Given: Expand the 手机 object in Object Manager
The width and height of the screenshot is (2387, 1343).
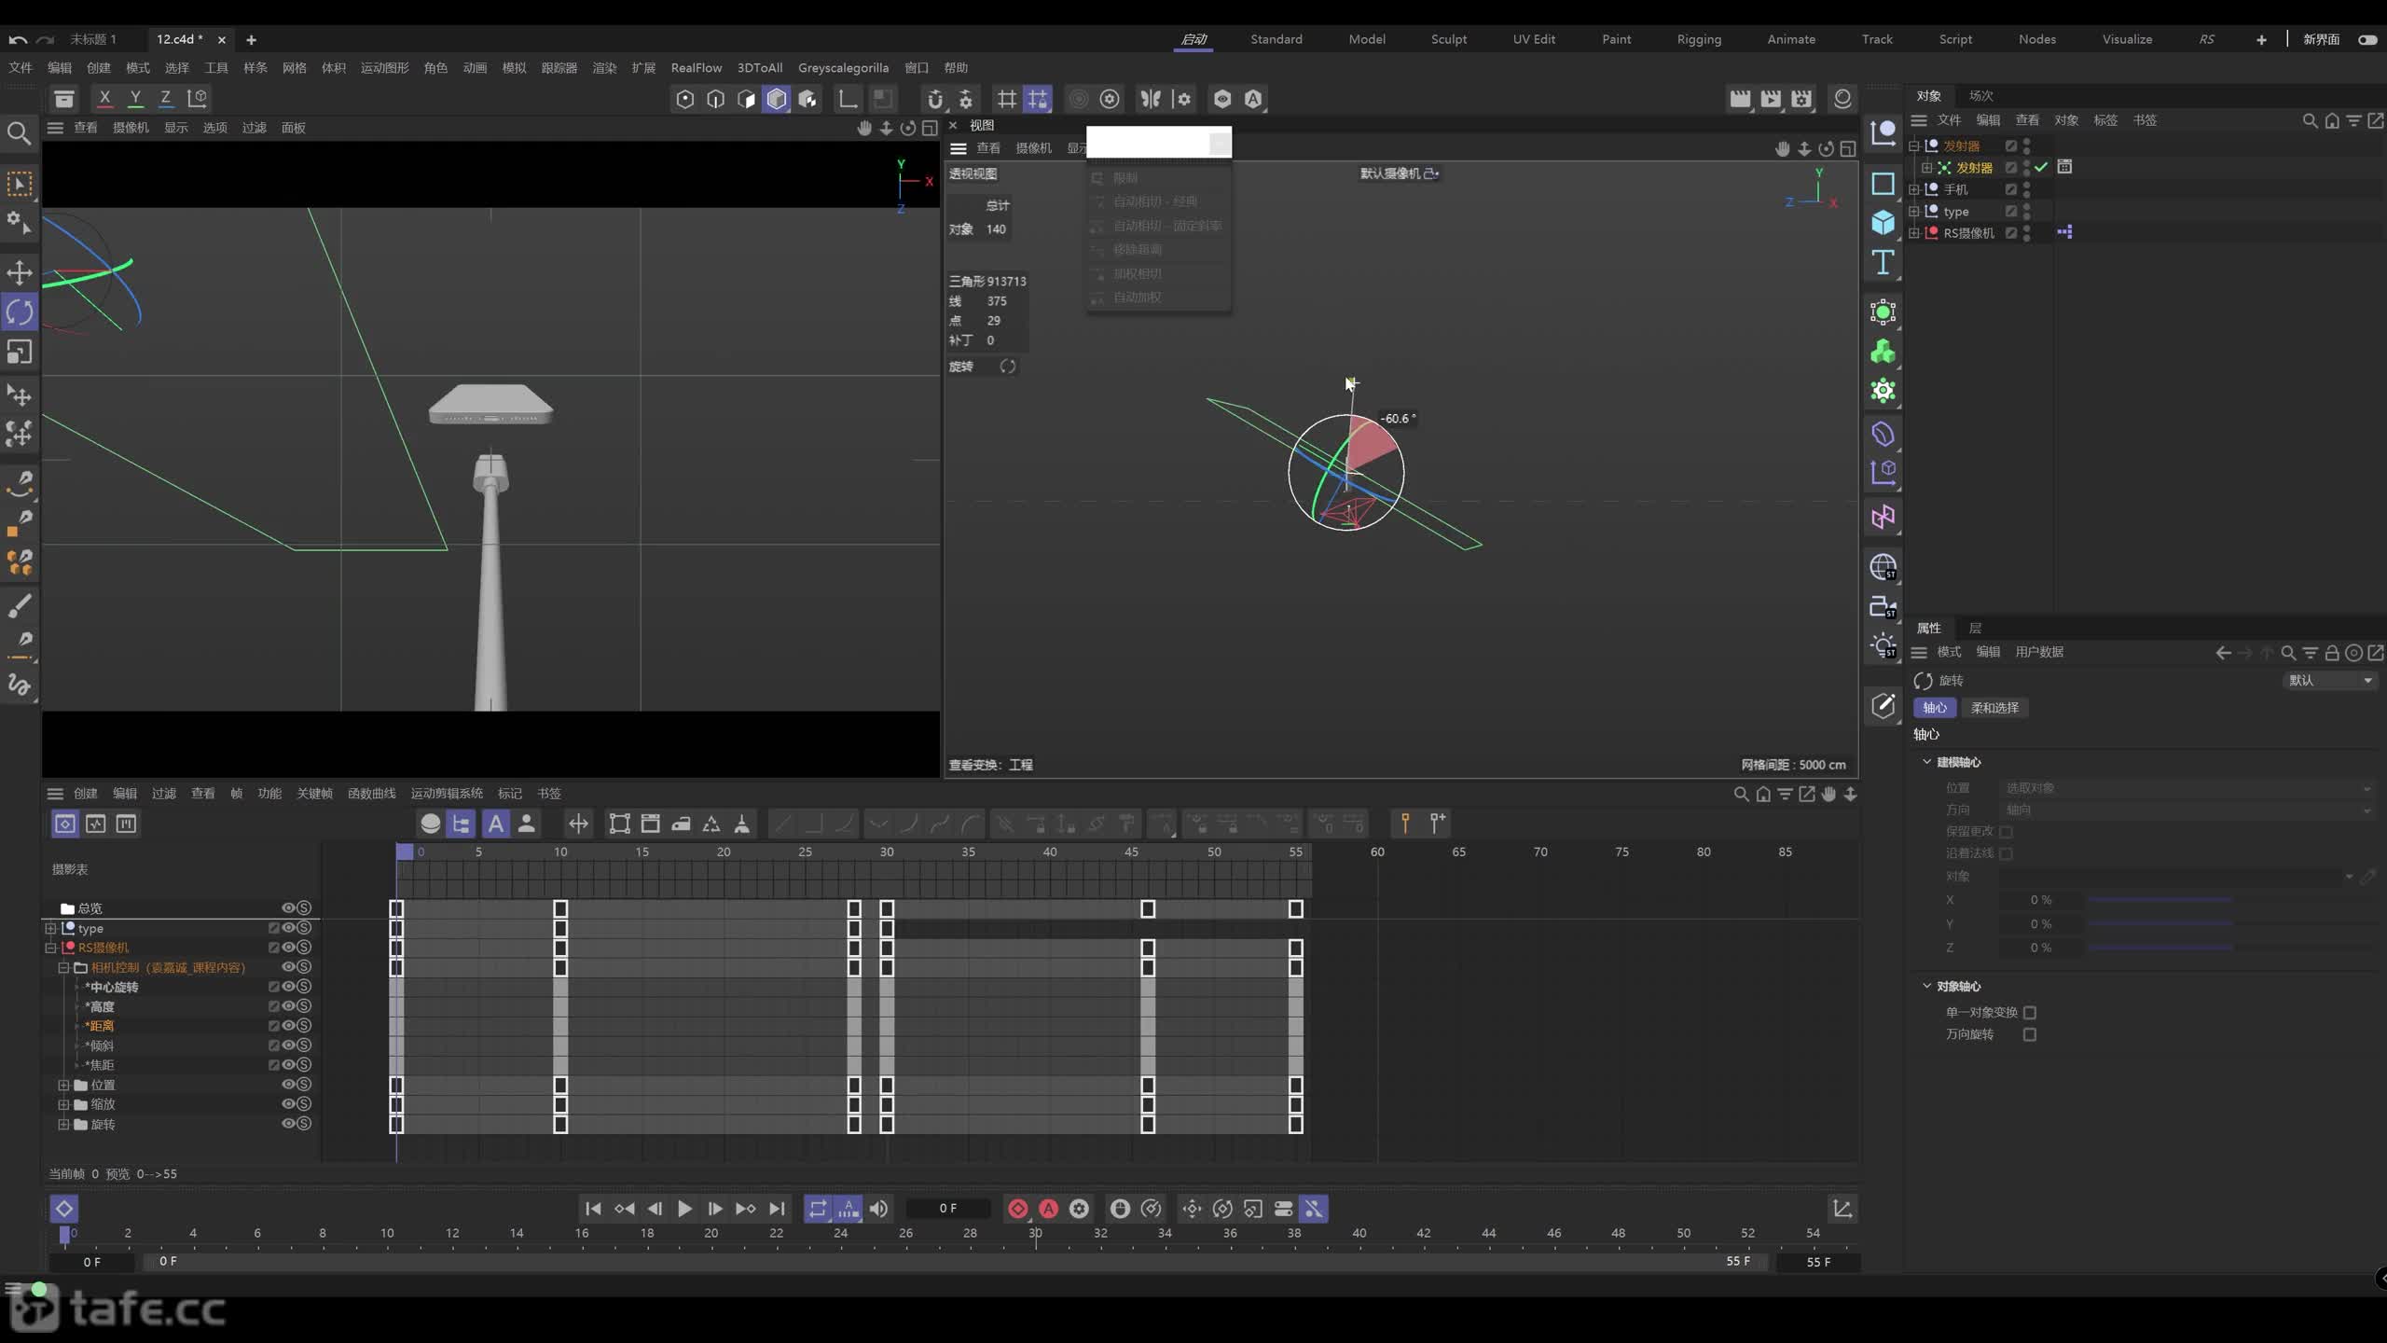Looking at the screenshot, I should (1913, 189).
